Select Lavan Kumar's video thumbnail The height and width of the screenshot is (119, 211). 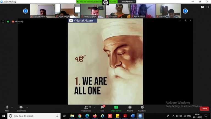(x=42, y=11)
